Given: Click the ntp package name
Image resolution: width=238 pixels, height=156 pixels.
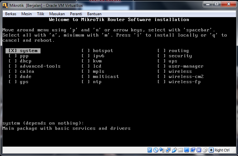Looking at the screenshot, I should (97, 82).
